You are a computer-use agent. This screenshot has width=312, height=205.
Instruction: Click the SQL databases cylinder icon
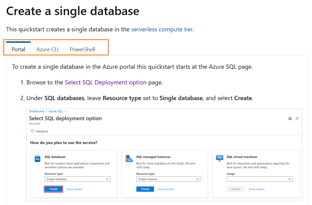[x=37, y=159]
